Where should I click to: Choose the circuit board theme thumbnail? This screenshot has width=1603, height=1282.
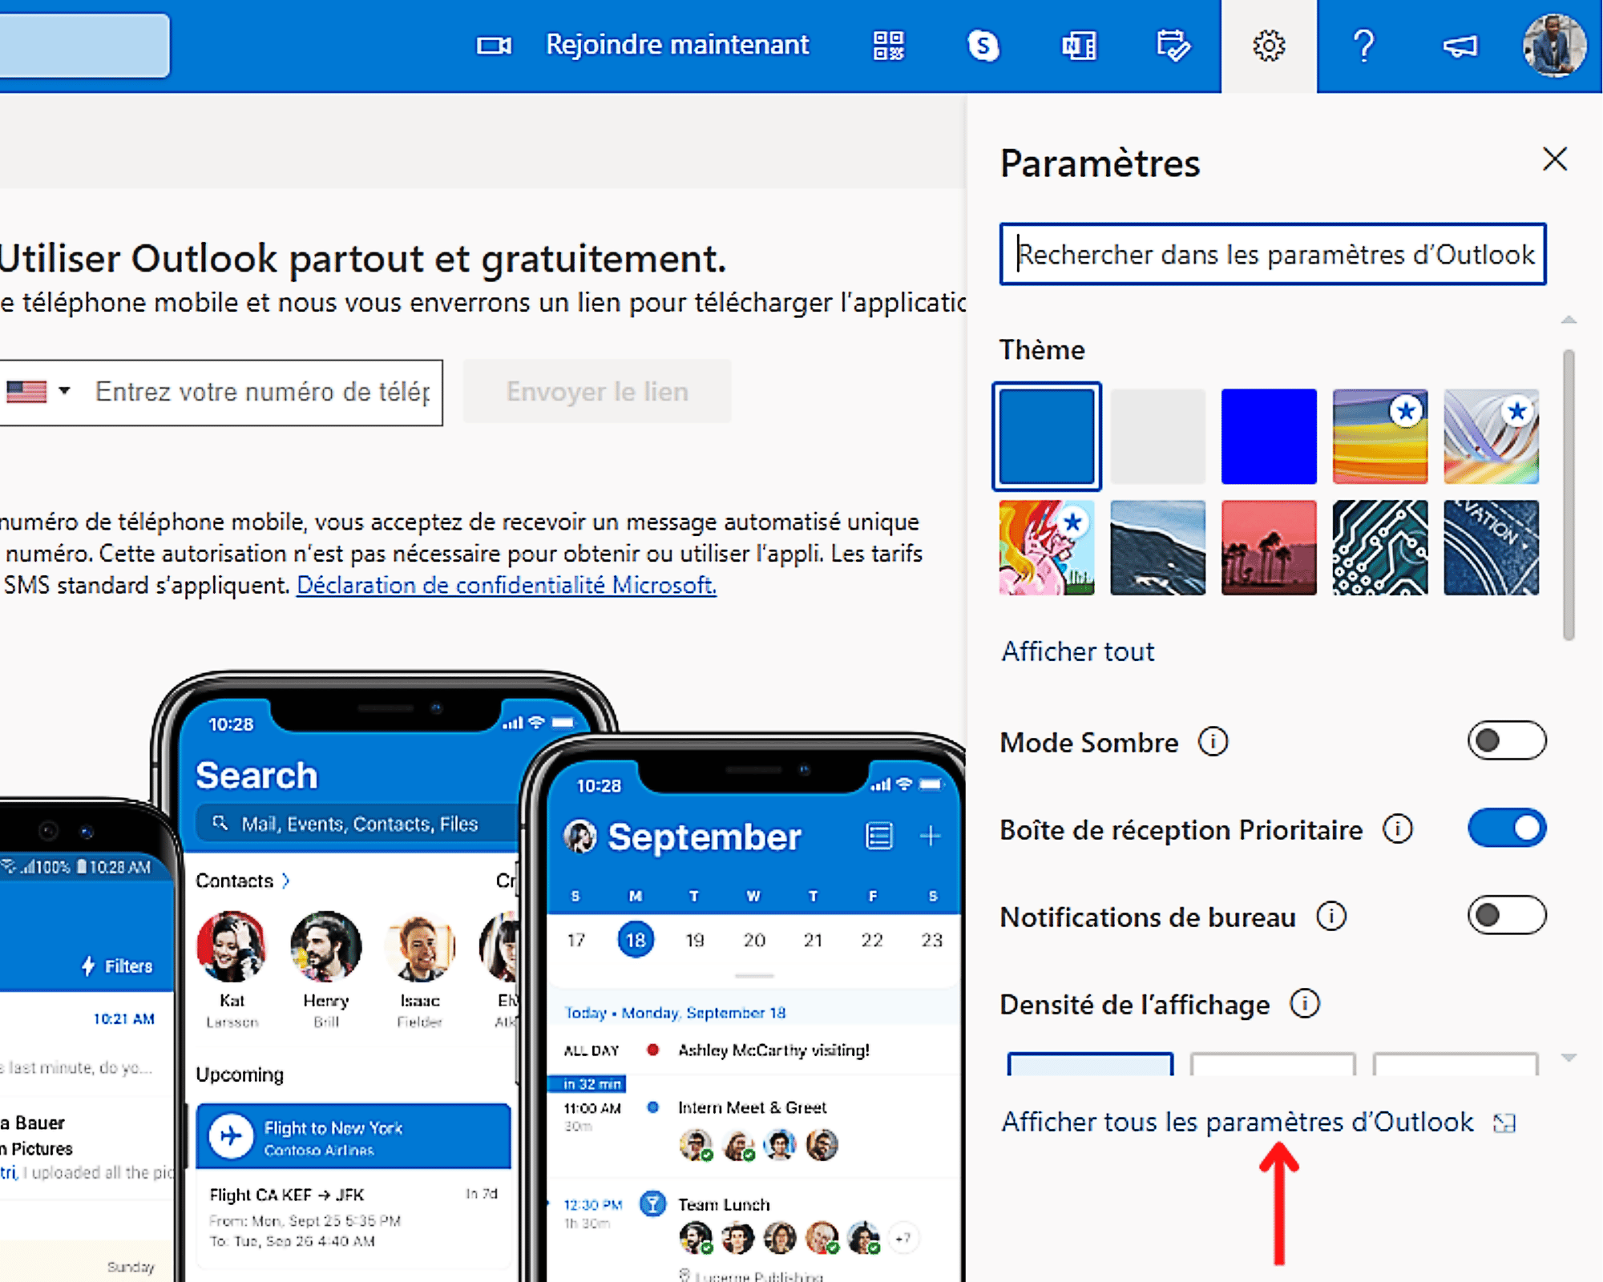pyautogui.click(x=1380, y=547)
